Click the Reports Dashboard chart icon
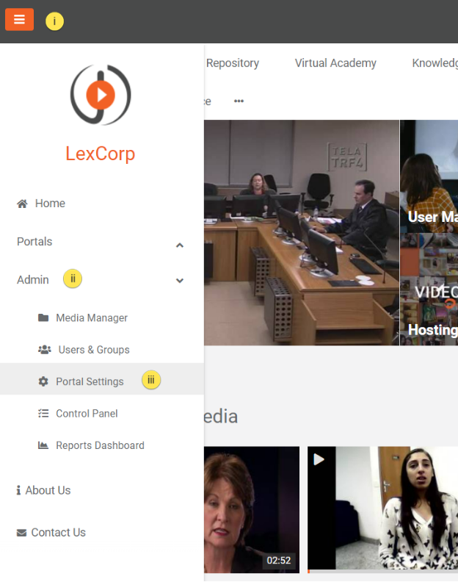Image resolution: width=458 pixels, height=582 pixels. [x=43, y=445]
